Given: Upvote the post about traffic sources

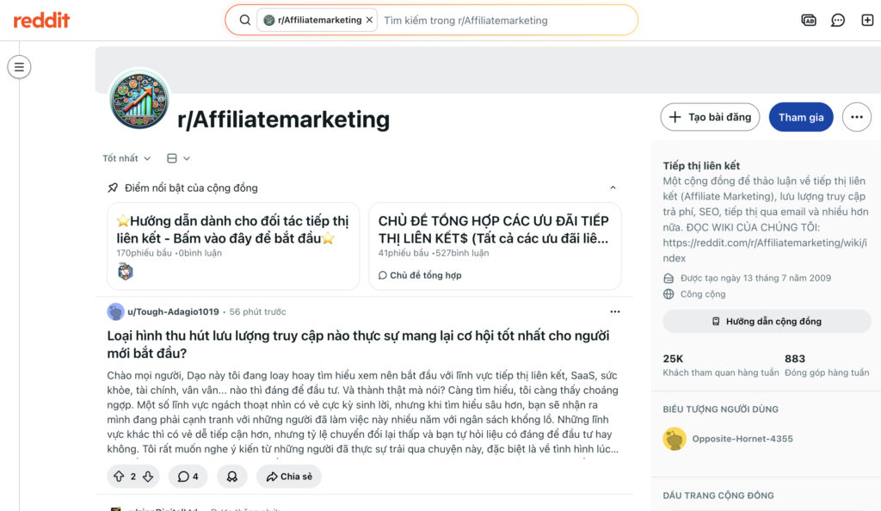Looking at the screenshot, I should coord(120,476).
